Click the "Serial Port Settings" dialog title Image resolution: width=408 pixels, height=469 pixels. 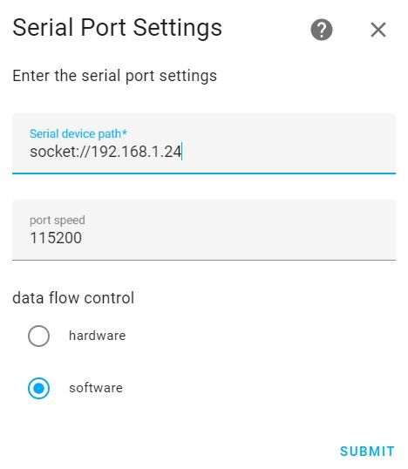click(x=117, y=28)
